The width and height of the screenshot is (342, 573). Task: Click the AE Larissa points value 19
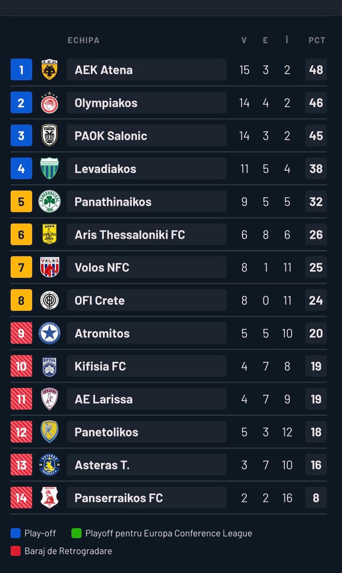click(316, 399)
